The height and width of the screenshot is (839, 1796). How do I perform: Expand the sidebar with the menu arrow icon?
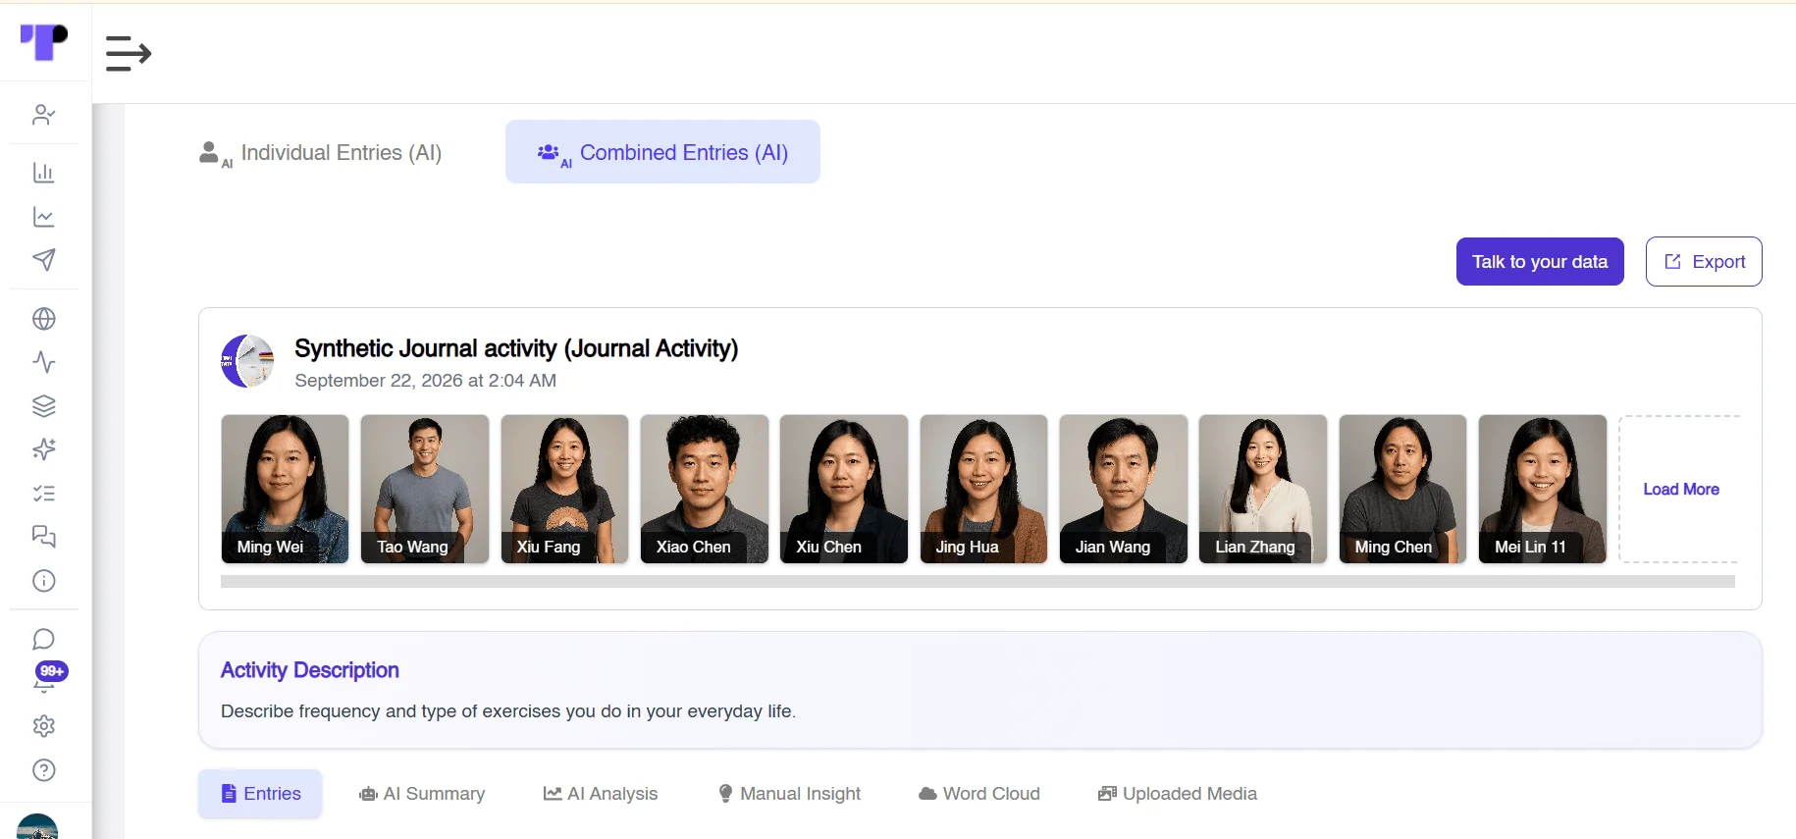click(129, 53)
